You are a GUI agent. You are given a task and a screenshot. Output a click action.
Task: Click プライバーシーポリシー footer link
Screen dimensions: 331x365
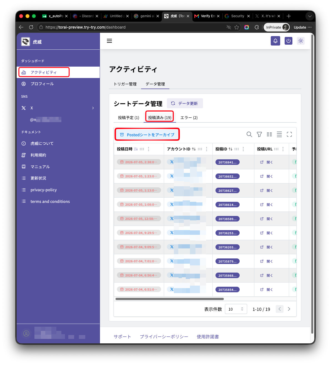point(164,336)
